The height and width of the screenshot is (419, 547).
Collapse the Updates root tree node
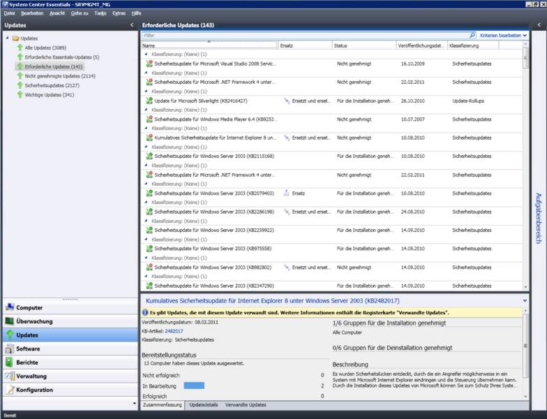pos(7,38)
